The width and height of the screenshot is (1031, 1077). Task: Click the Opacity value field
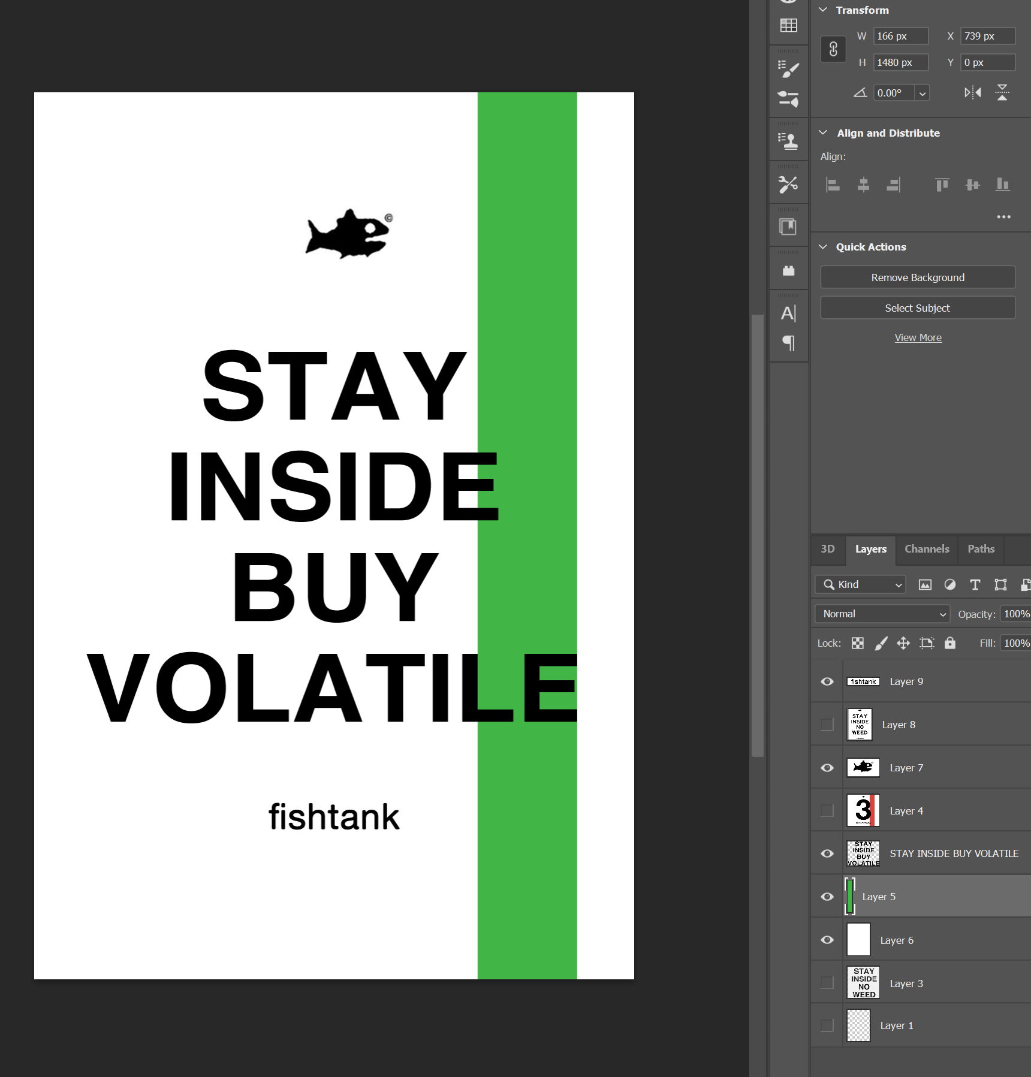[1016, 614]
